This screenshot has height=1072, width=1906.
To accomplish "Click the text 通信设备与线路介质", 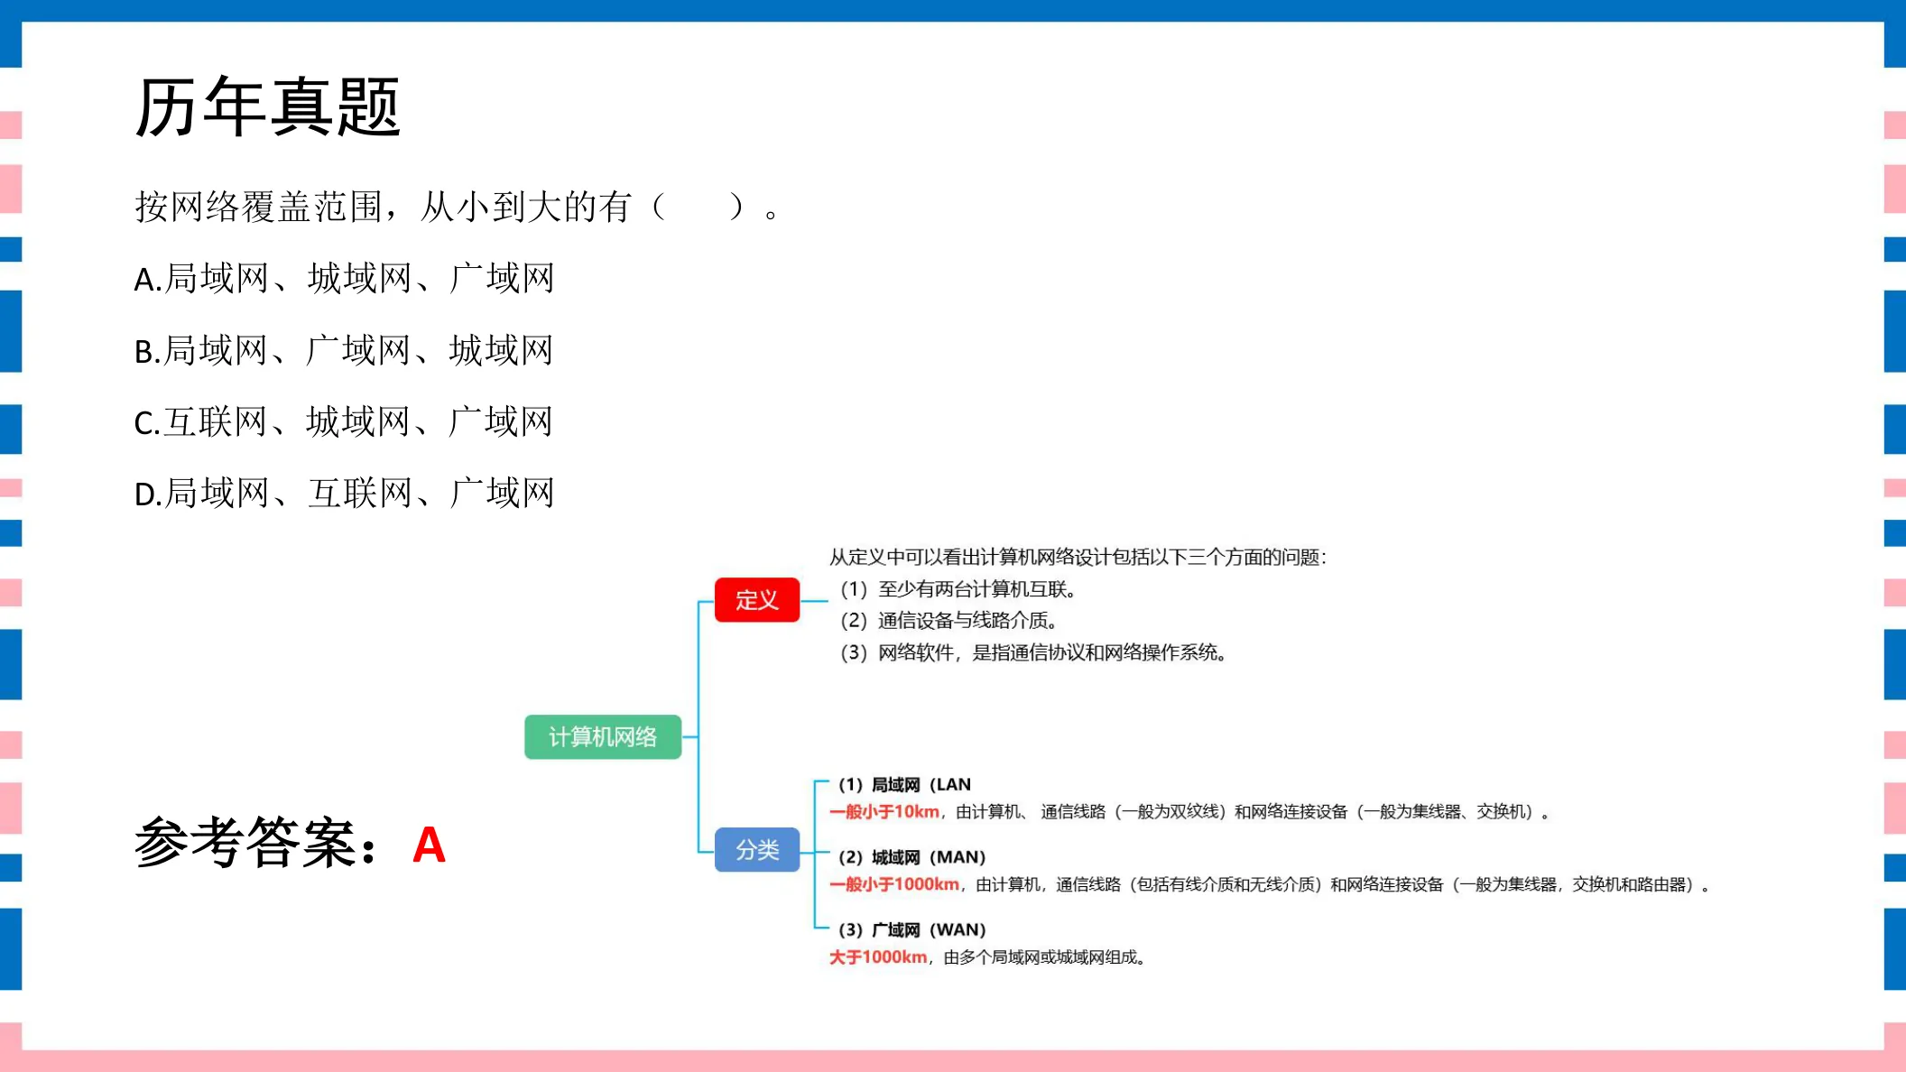I will pyautogui.click(x=967, y=621).
